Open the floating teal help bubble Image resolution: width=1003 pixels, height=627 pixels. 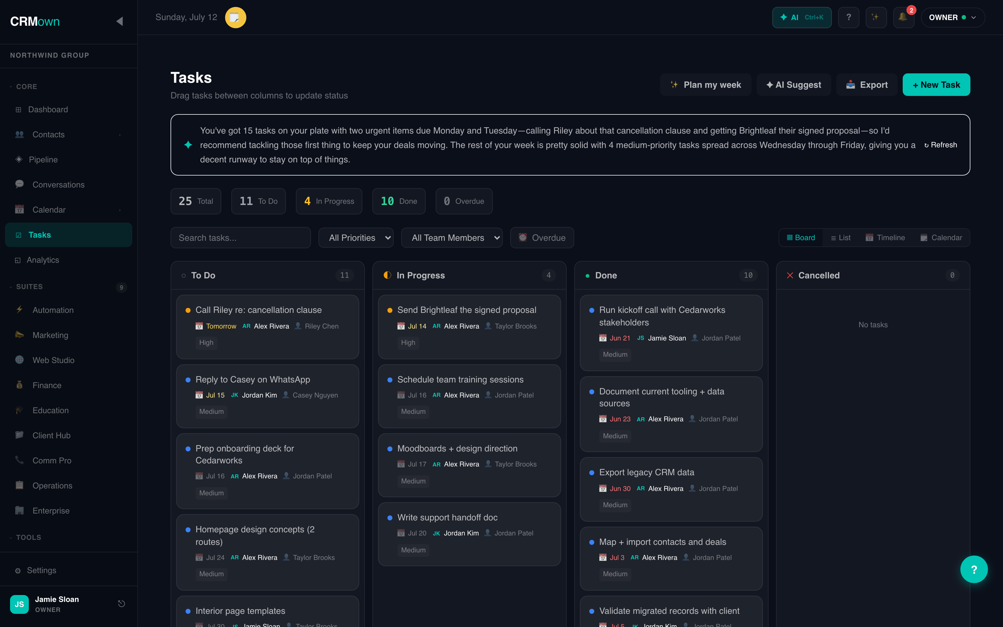(974, 569)
